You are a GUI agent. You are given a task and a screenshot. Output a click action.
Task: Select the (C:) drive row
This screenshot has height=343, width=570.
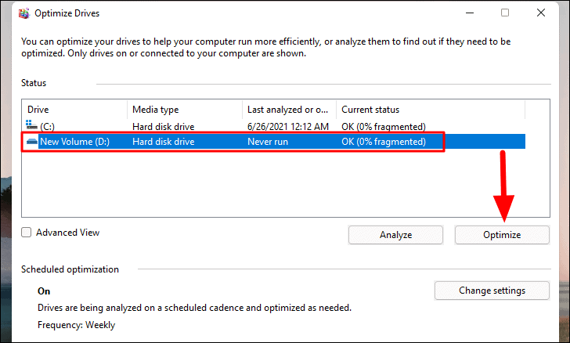point(274,126)
